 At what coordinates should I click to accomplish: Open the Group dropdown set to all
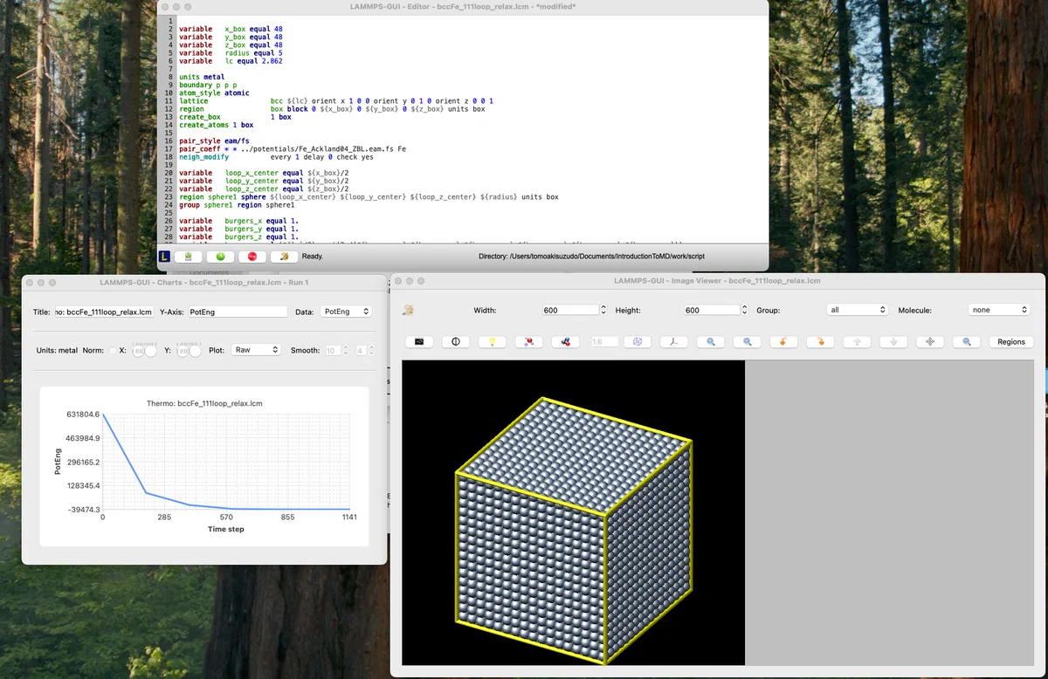coord(858,310)
